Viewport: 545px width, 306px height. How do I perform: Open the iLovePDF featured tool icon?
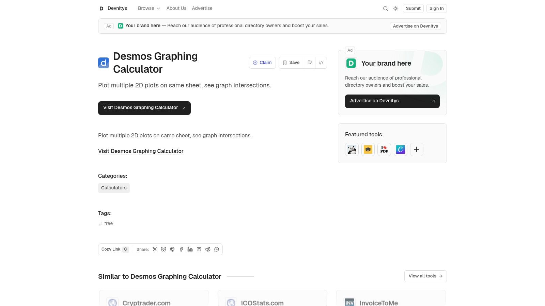[384, 149]
